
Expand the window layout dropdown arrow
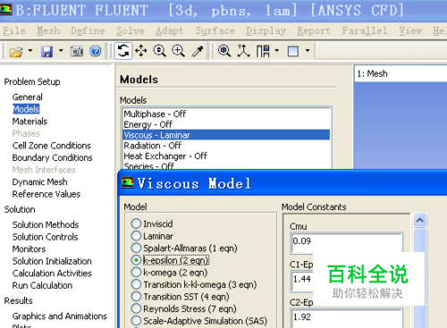277,51
